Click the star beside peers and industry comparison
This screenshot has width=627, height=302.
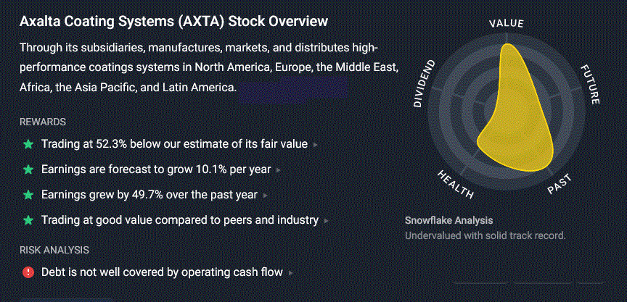click(28, 220)
